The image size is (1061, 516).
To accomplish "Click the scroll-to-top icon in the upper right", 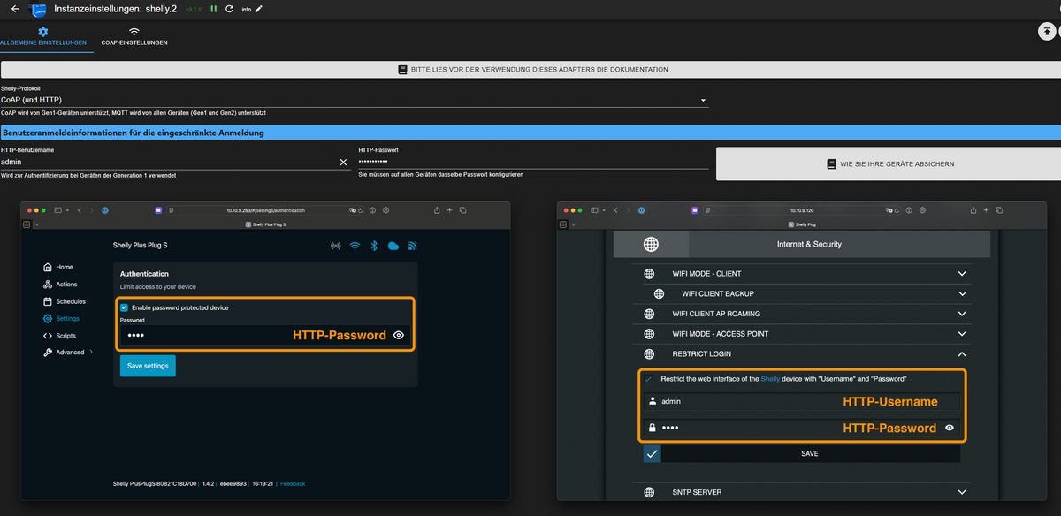I will pos(1046,31).
